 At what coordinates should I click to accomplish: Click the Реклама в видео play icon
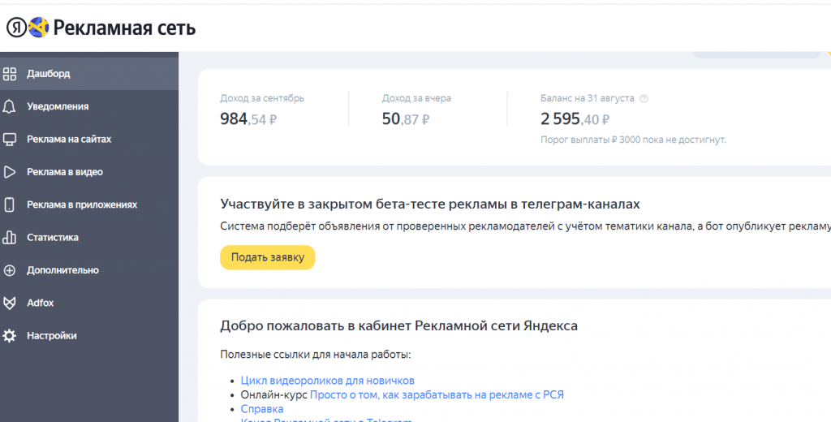(10, 172)
